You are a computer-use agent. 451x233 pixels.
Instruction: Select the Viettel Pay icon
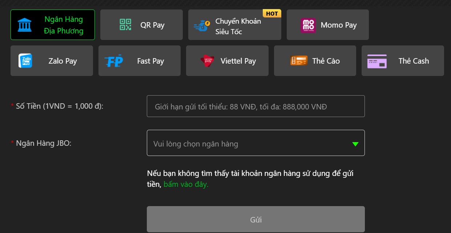point(207,60)
